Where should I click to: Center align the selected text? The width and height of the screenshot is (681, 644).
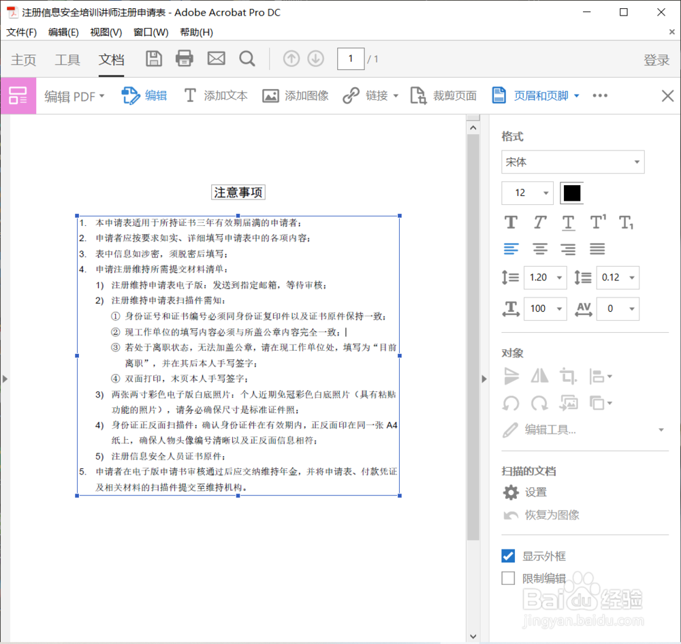coord(539,249)
